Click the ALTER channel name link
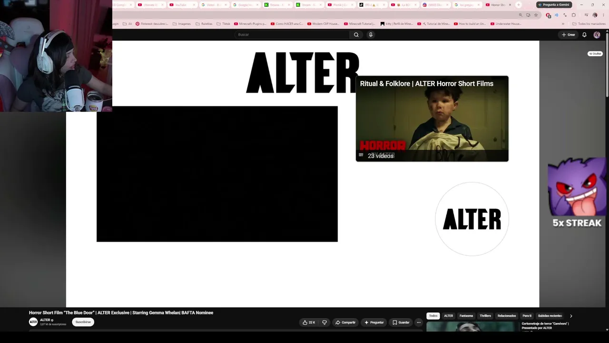 tap(45, 320)
